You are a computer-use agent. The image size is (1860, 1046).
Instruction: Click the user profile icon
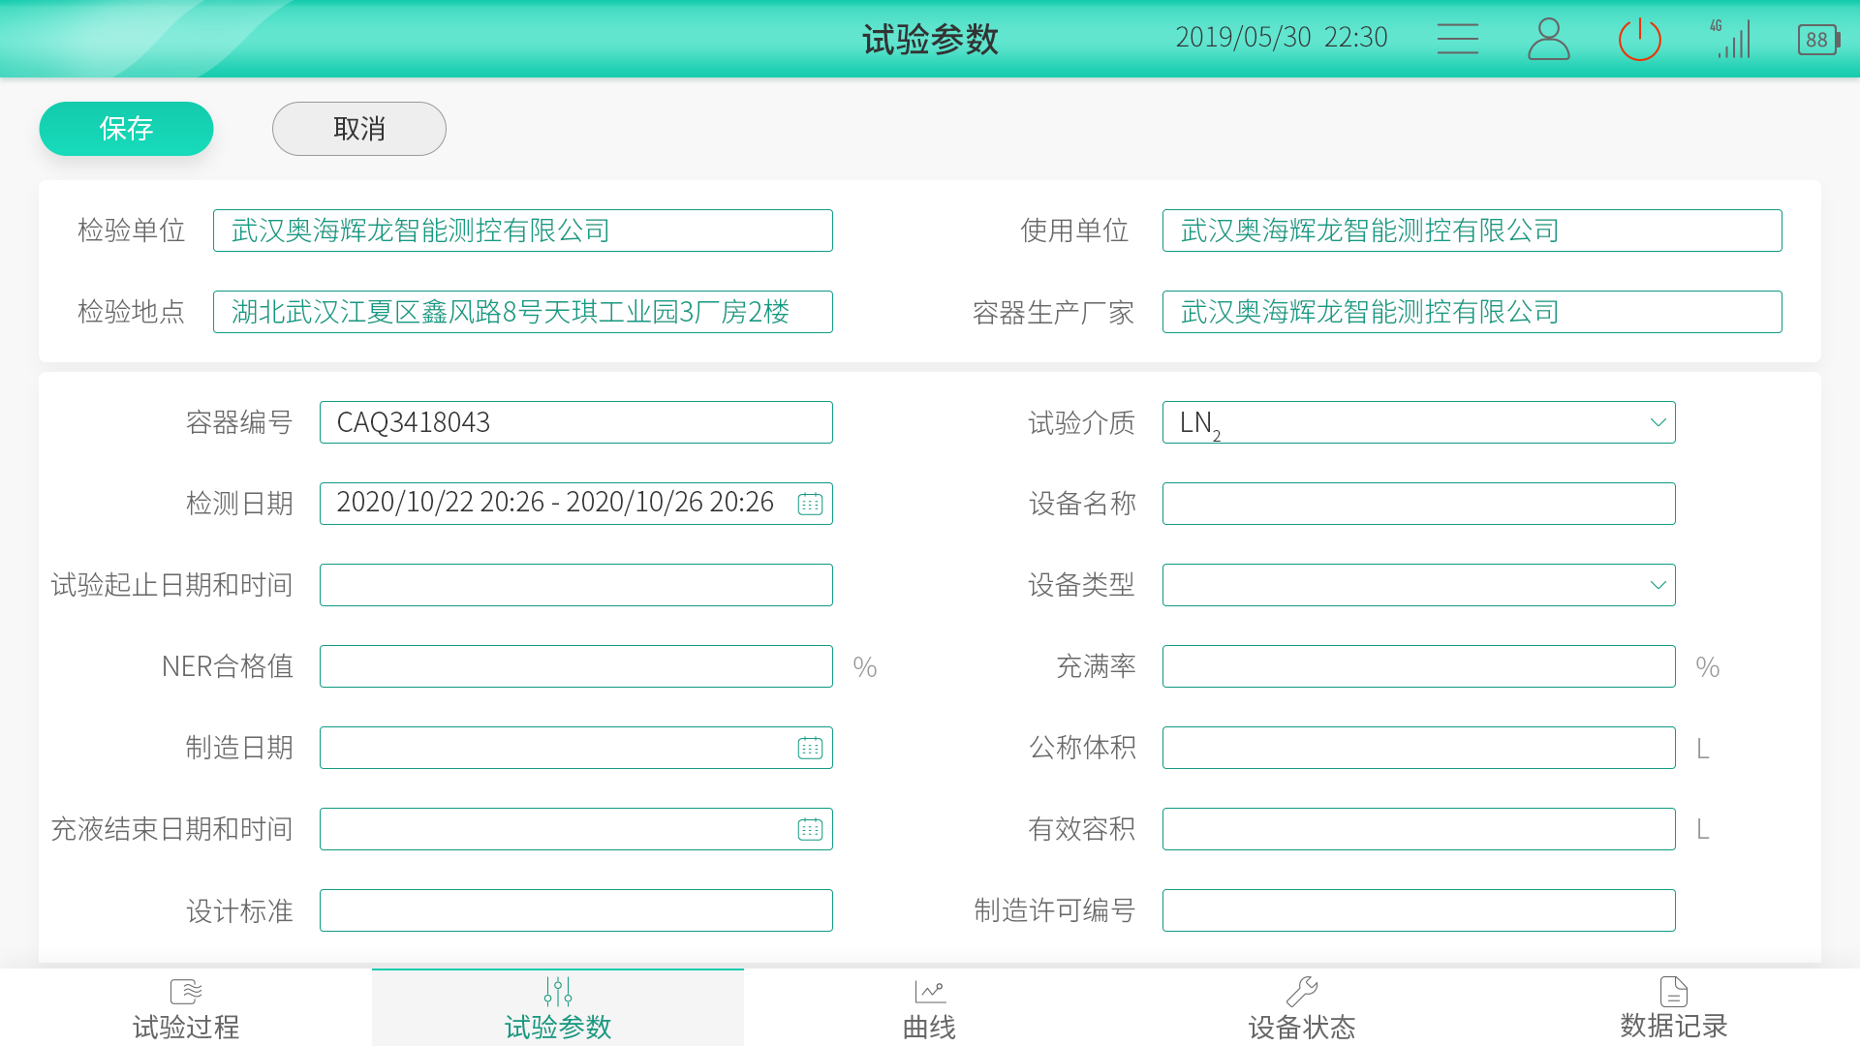(x=1548, y=39)
